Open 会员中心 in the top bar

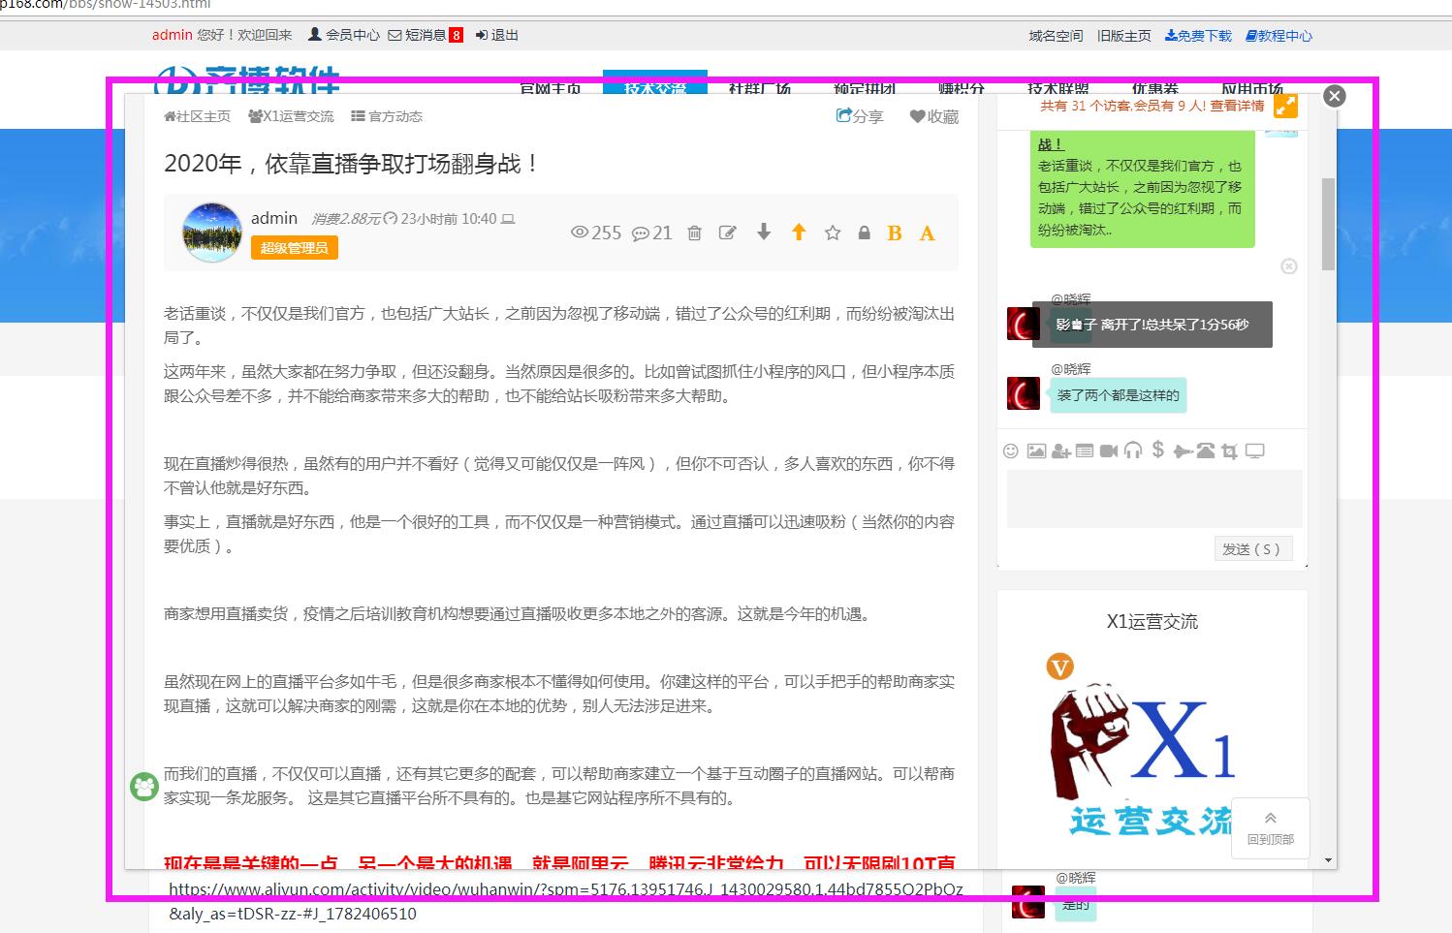[344, 35]
